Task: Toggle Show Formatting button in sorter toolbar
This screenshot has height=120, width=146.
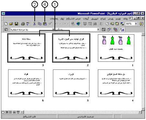Action: tap(122, 29)
